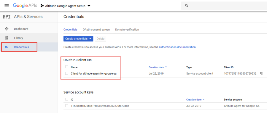
Task: Open the hamburger navigation menu
Action: point(7,6)
